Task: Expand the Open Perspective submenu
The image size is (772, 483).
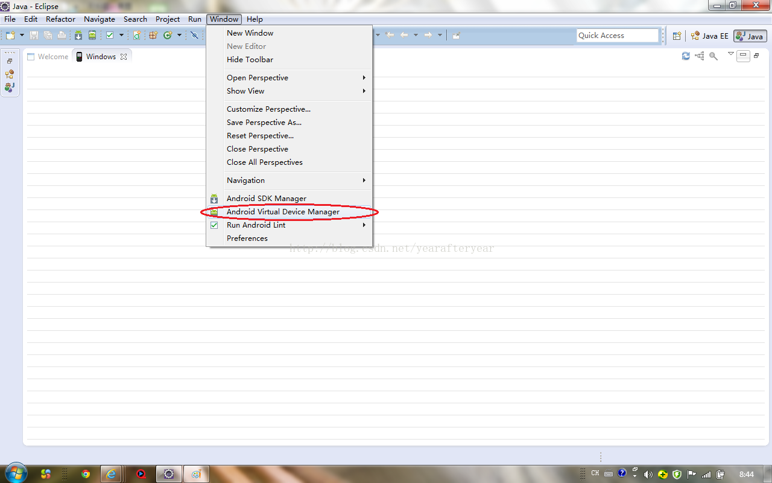Action: 289,78
